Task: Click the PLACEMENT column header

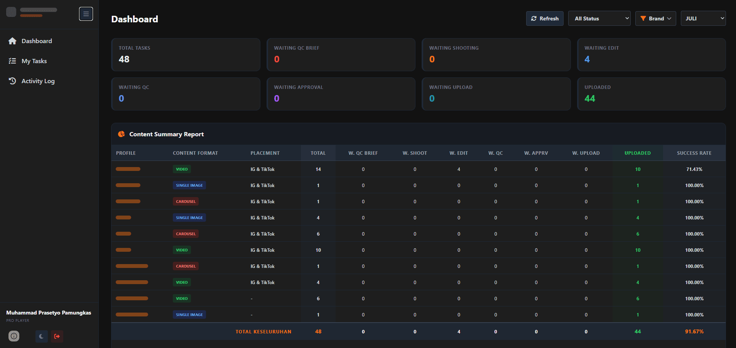Action: tap(265, 153)
